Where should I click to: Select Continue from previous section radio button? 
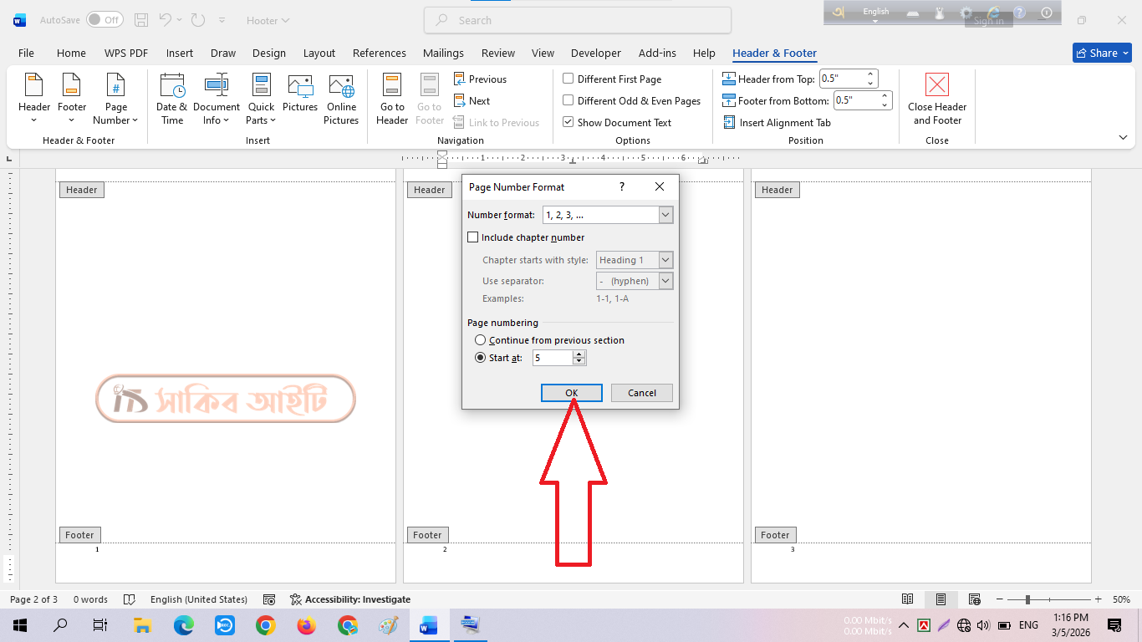tap(480, 340)
